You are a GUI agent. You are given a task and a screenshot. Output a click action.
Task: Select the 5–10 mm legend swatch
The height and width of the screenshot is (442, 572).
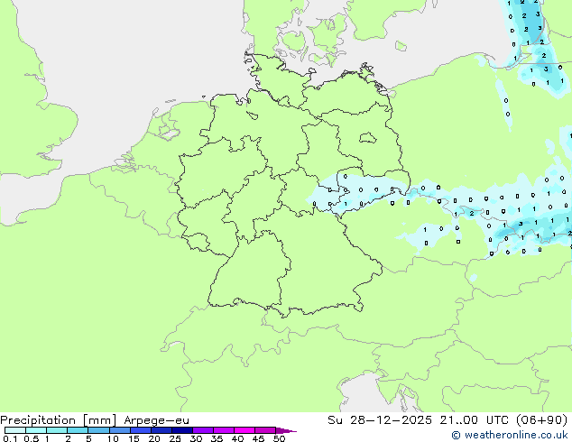click(x=98, y=430)
